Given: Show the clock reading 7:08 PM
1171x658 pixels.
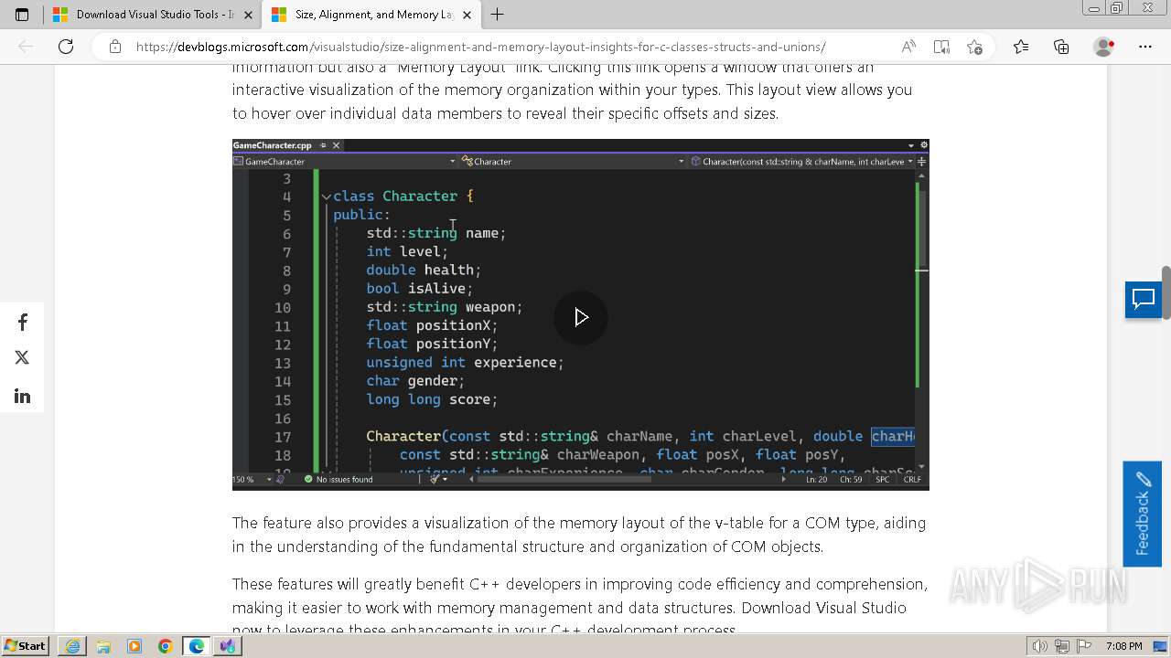Looking at the screenshot, I should coord(1123,646).
